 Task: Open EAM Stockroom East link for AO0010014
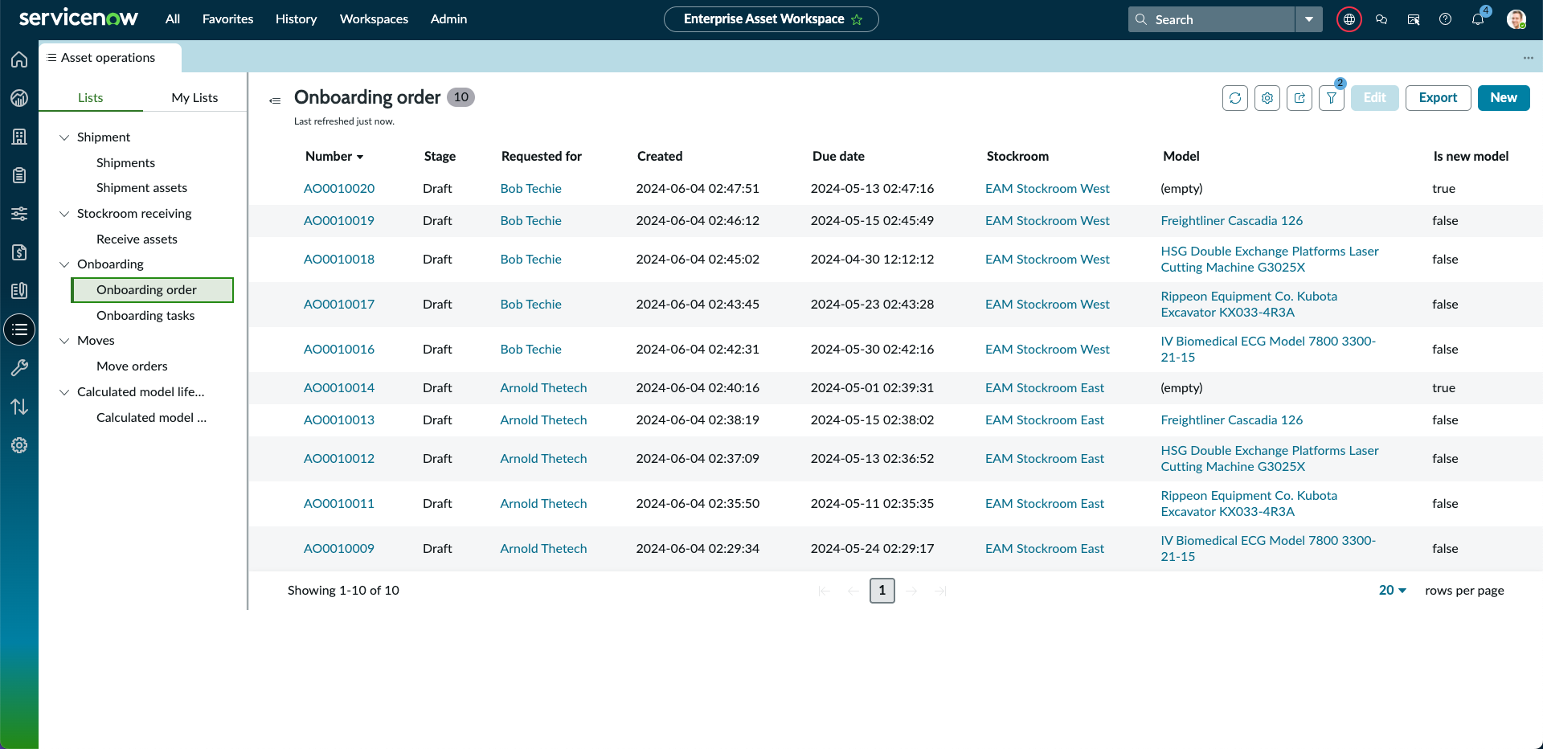tap(1045, 388)
